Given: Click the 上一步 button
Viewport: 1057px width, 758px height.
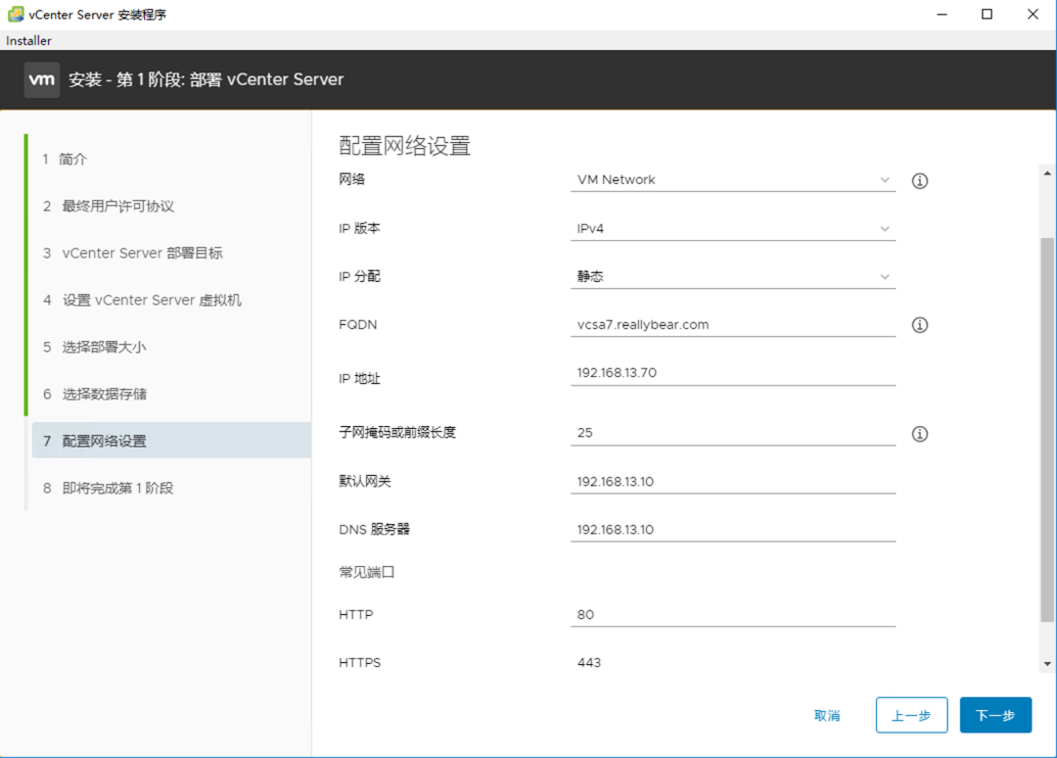Looking at the screenshot, I should pyautogui.click(x=911, y=715).
